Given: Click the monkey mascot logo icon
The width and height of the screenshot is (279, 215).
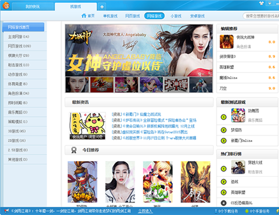Looking at the screenshot, I should click(x=6, y=5).
